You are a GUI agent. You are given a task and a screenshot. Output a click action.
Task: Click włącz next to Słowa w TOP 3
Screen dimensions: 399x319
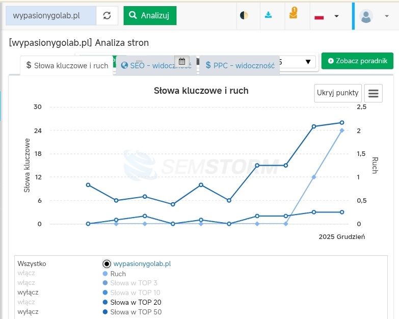pos(26,283)
